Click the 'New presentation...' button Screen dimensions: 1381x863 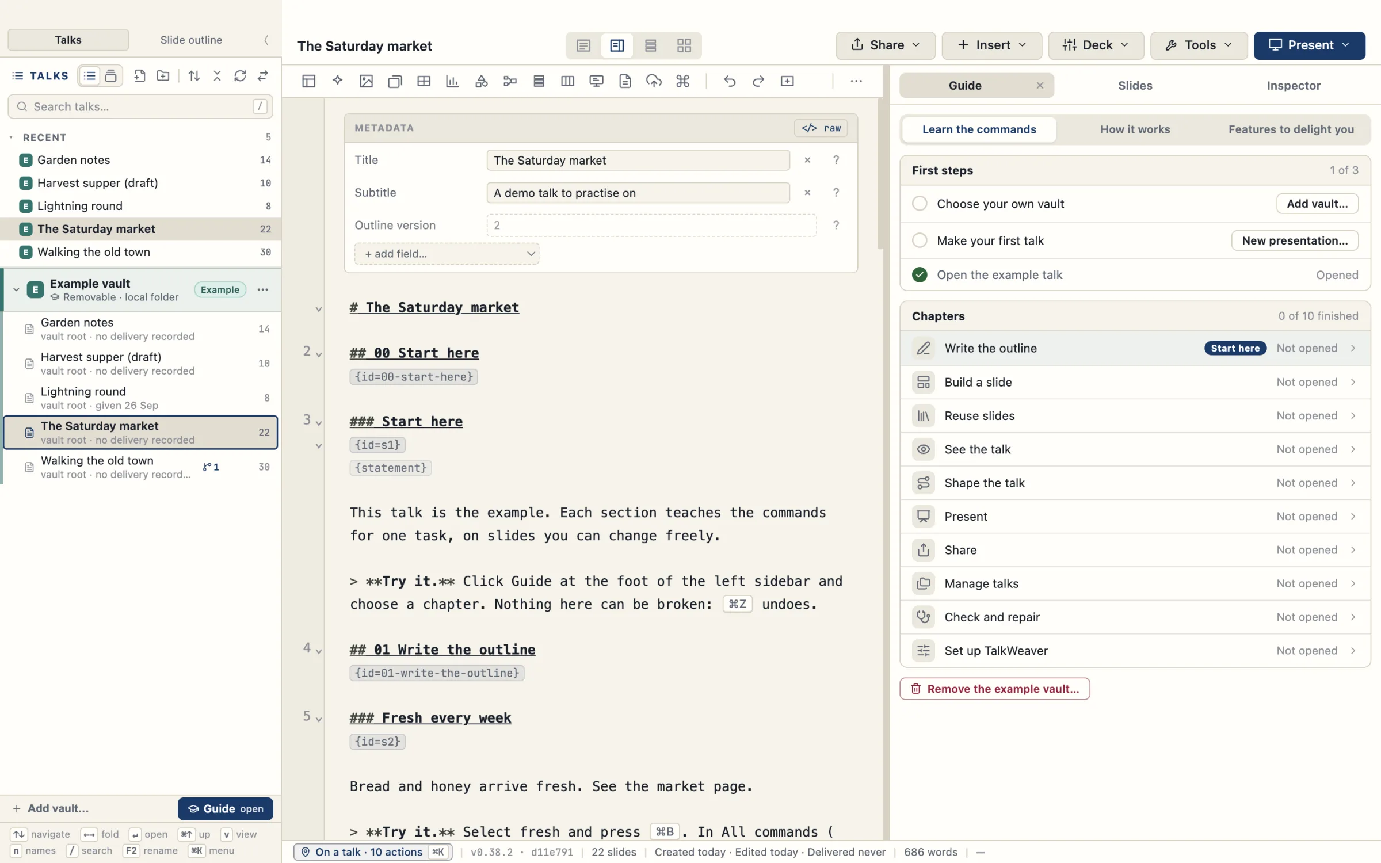[1295, 240]
